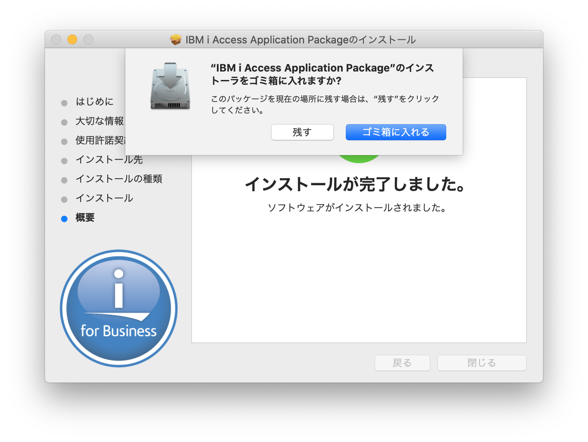The image size is (588, 442).
Task: Click the dialog hint text about clicking 残す
Action: [x=325, y=104]
